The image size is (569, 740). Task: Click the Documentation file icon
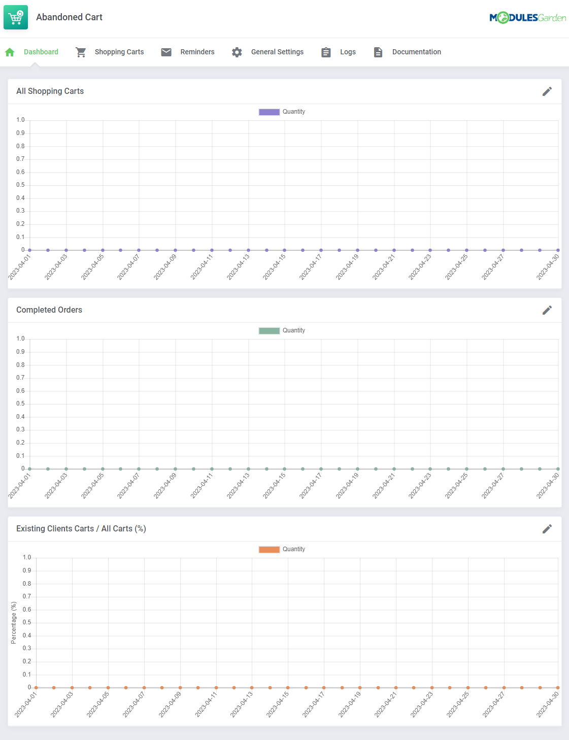378,52
